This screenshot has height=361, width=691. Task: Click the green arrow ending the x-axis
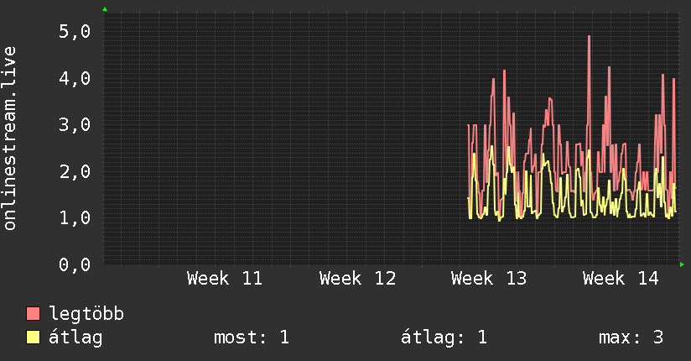tap(682, 264)
